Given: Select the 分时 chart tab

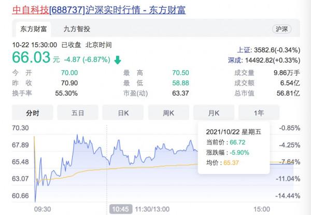Looking at the screenshot, I should pos(33,113).
